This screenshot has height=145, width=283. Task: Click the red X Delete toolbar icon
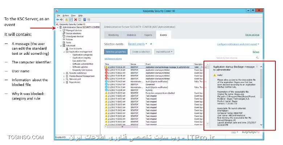click(x=75, y=20)
